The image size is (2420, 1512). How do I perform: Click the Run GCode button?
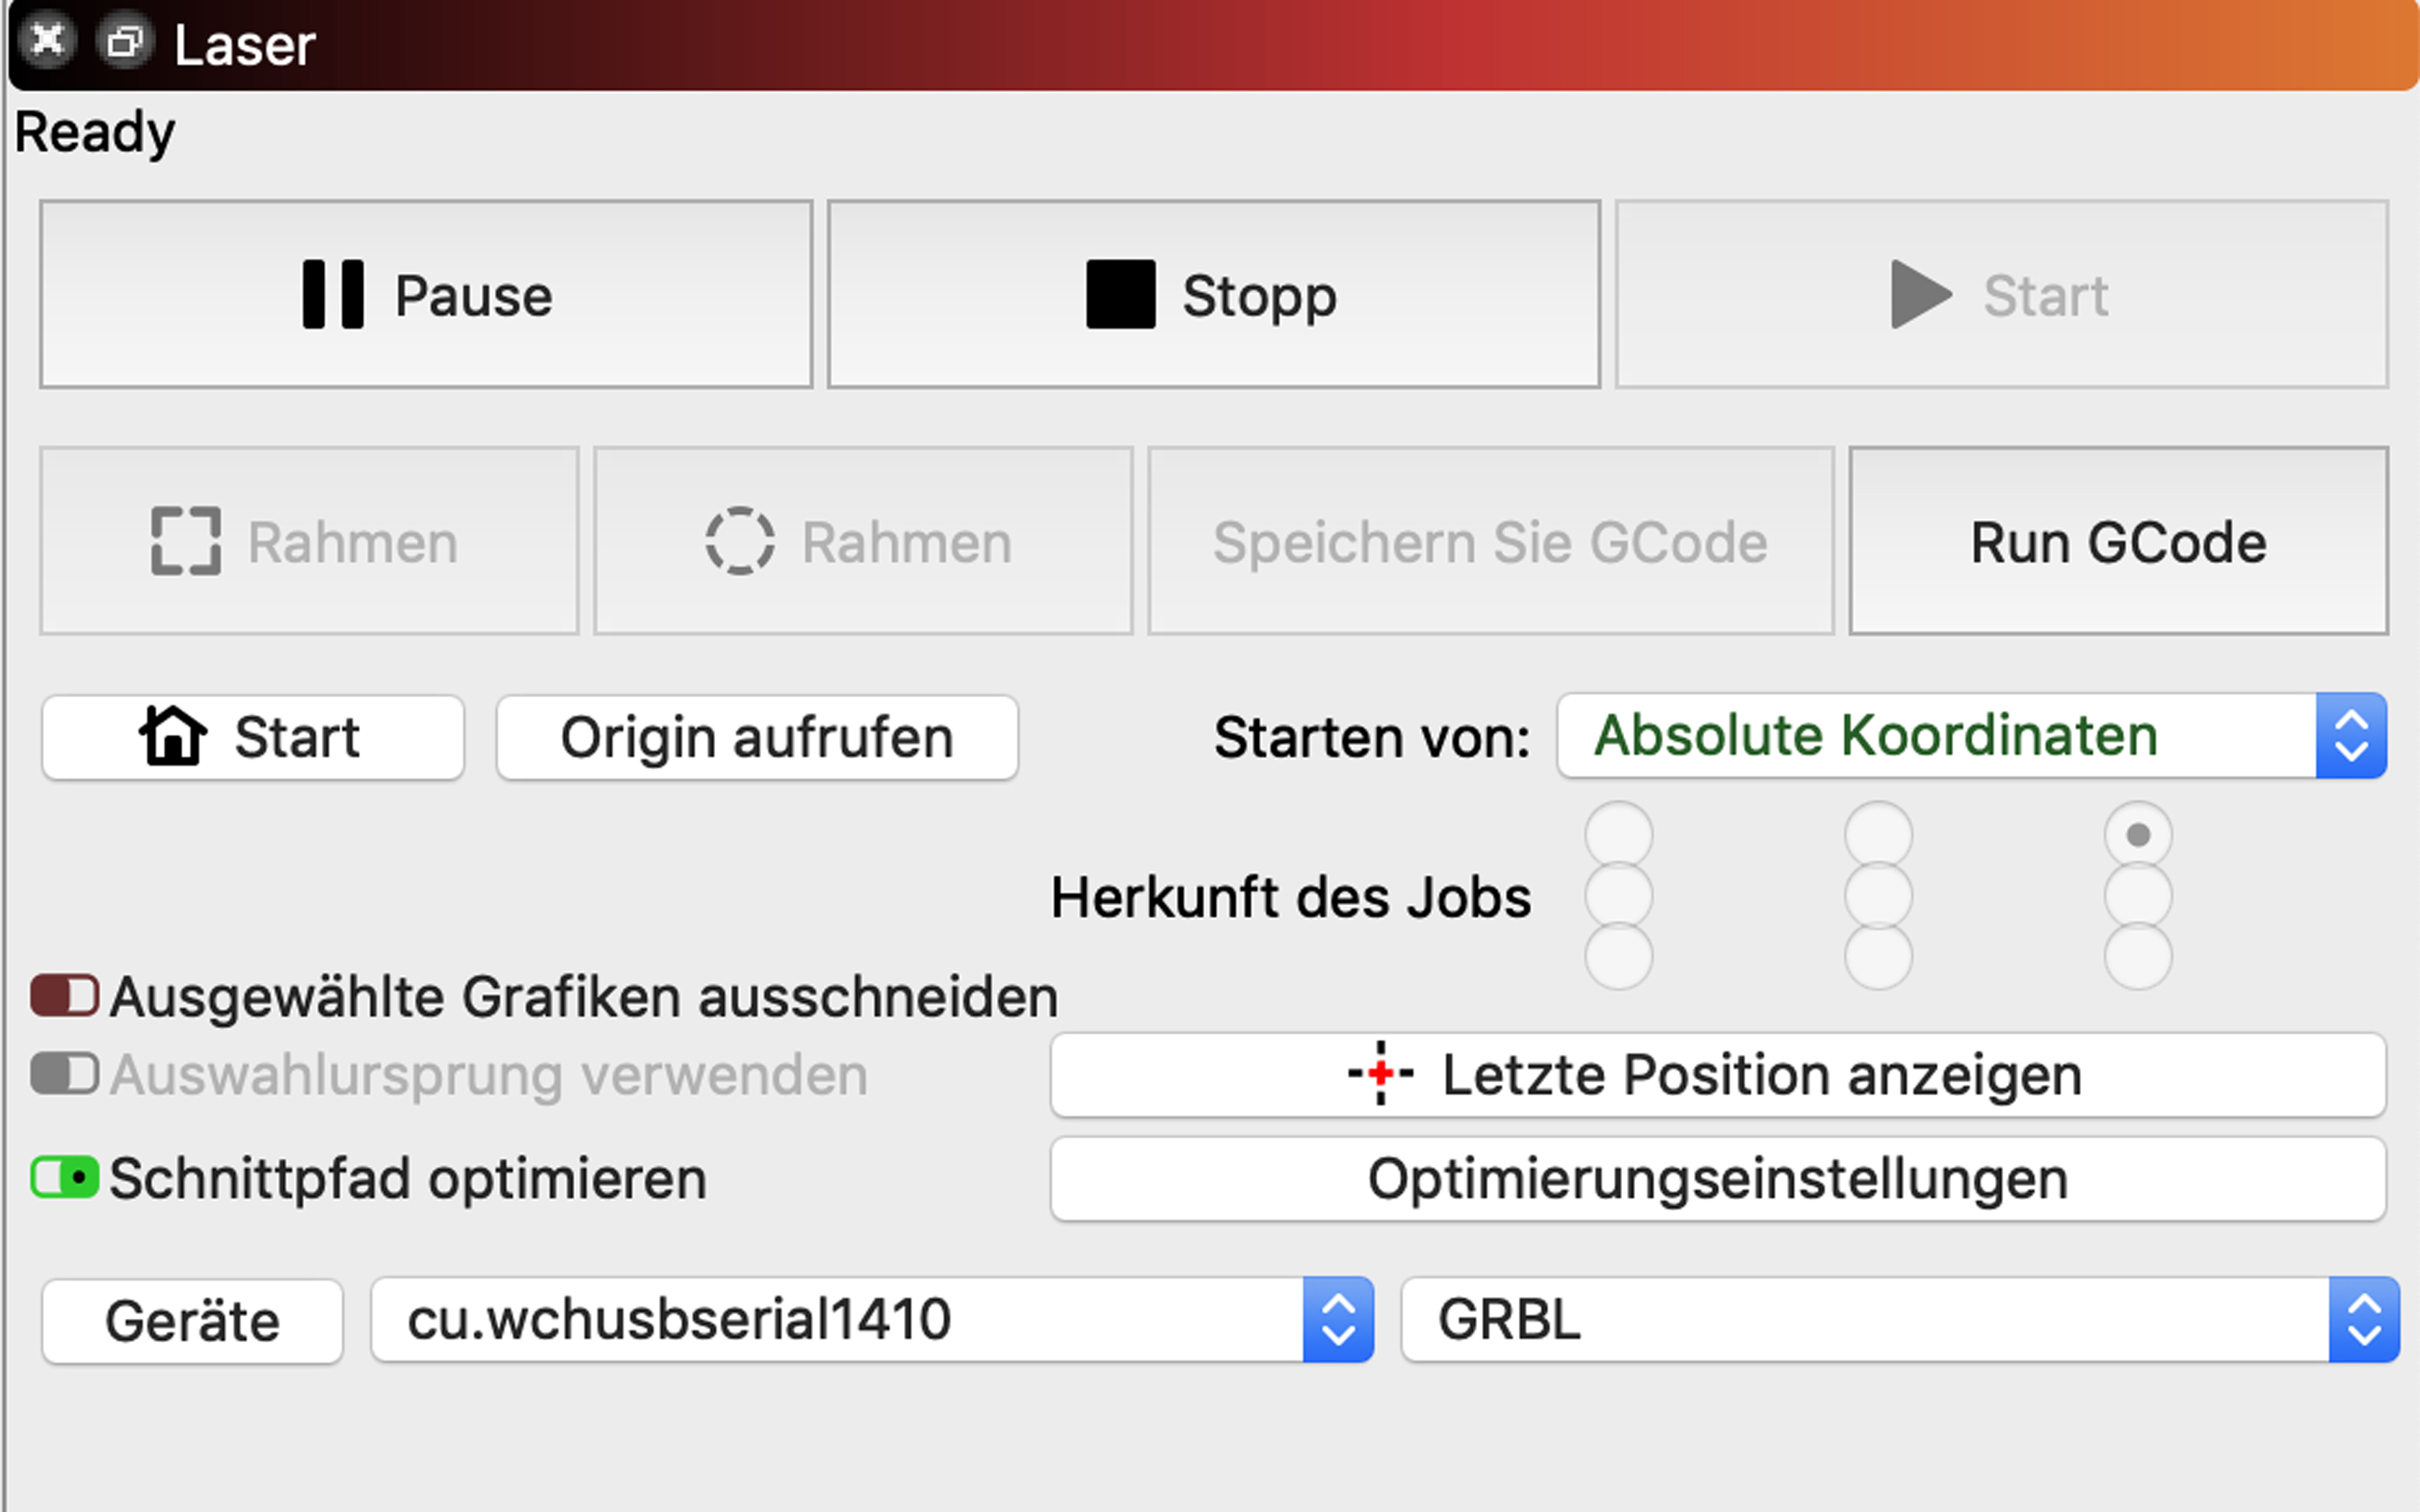coord(2118,541)
